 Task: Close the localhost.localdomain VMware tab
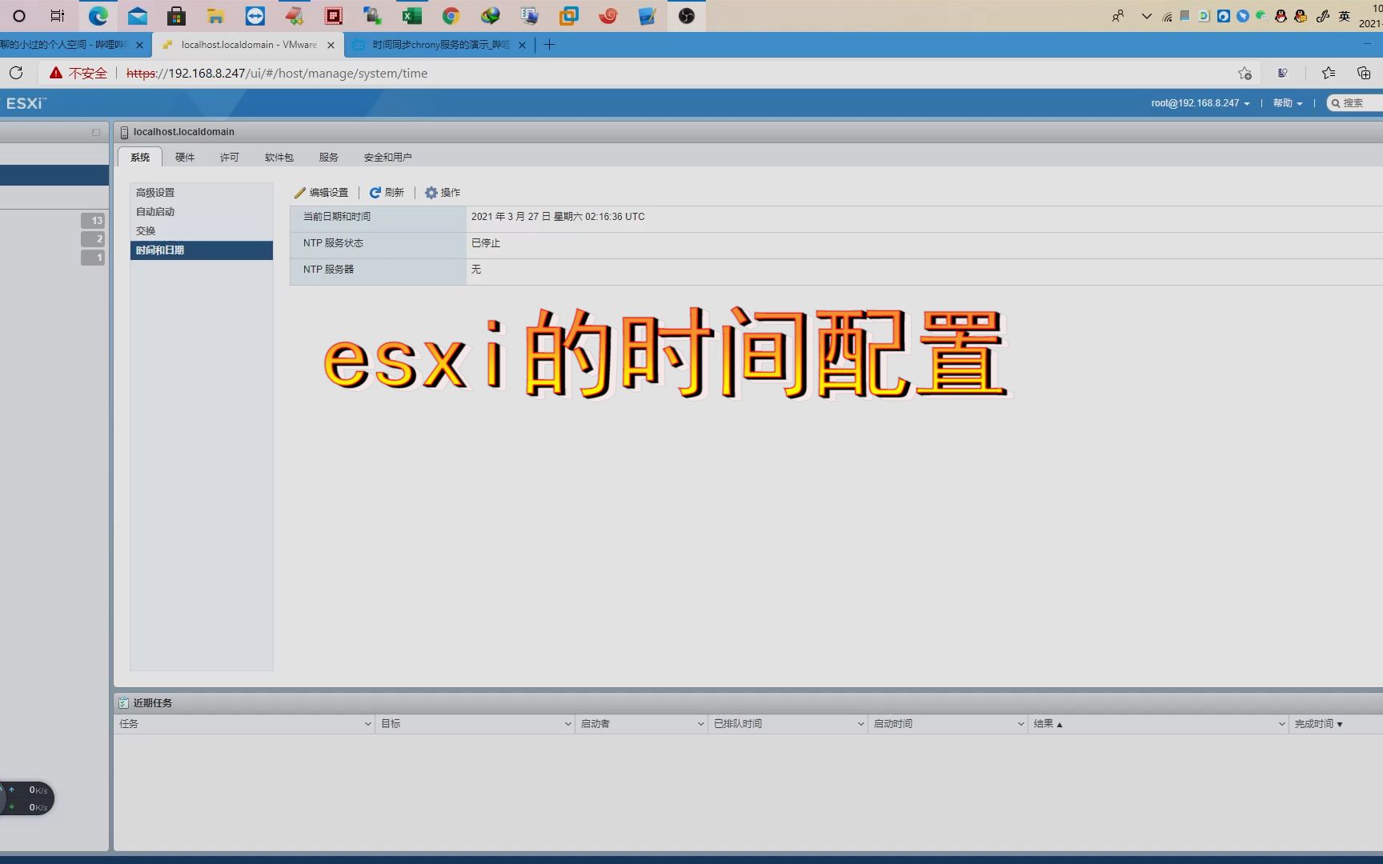click(331, 45)
